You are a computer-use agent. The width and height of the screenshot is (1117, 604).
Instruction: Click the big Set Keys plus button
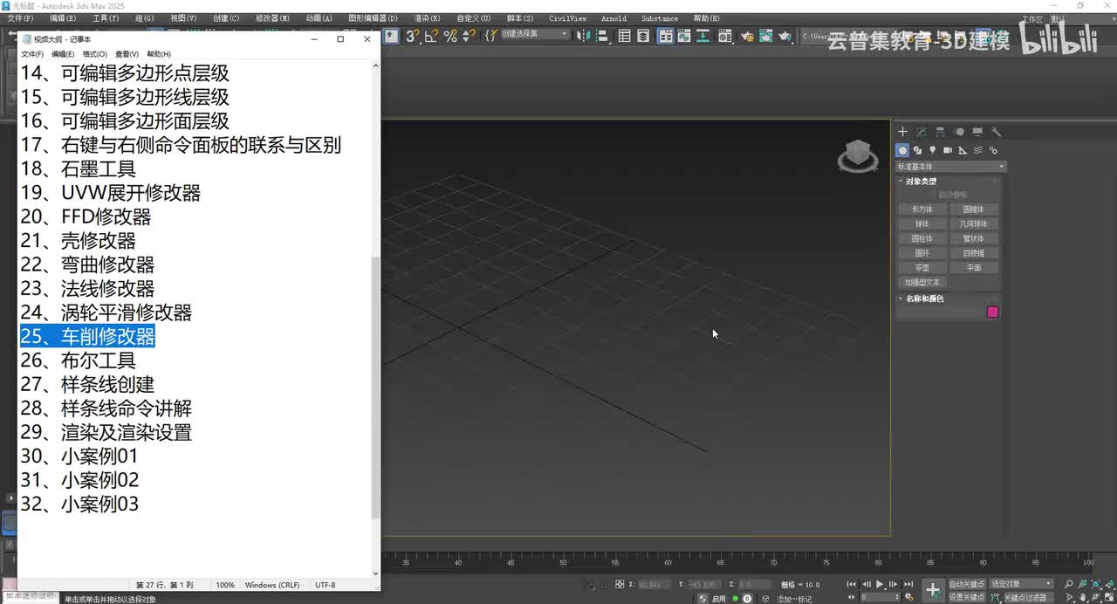[933, 591]
